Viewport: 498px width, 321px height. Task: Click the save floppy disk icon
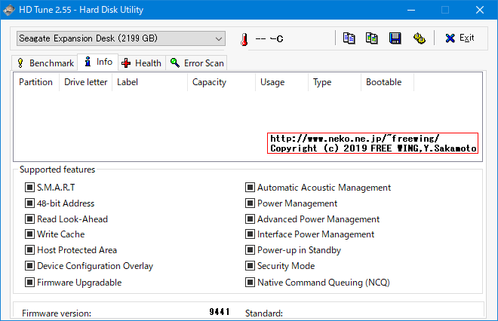[395, 38]
